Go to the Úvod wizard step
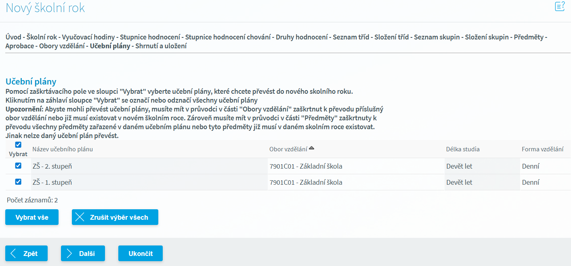Viewport: 571px width, 266px height. pos(13,37)
